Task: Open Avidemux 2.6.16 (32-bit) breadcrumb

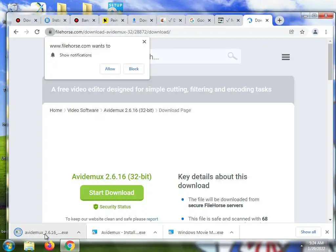Action: (129, 110)
